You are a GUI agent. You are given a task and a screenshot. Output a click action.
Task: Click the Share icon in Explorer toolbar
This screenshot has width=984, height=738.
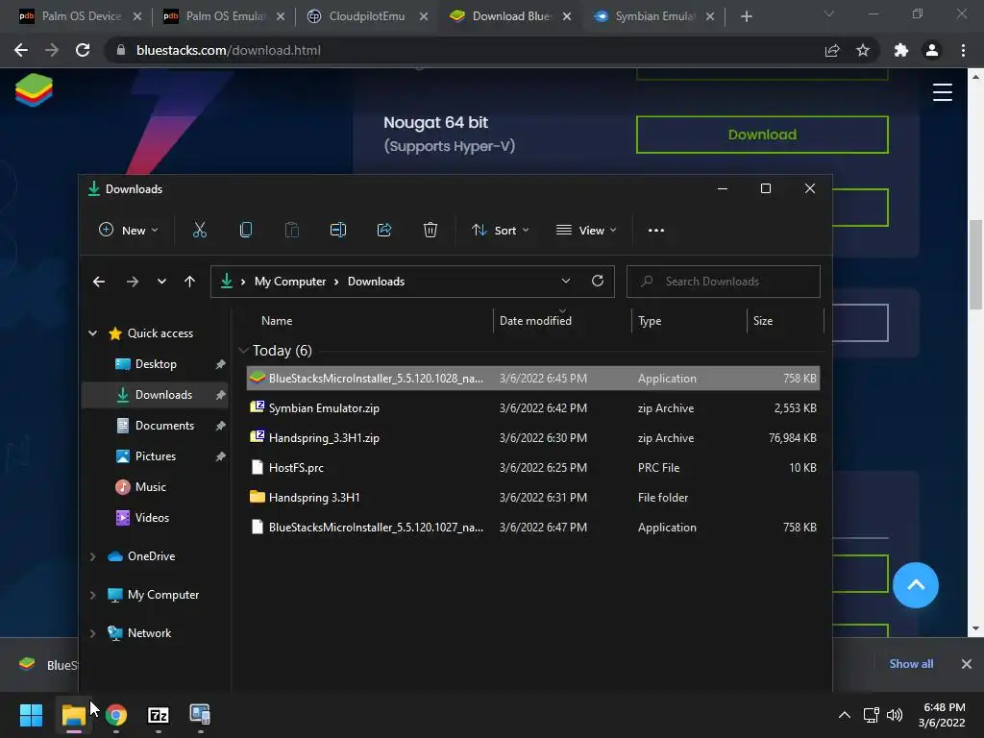coord(384,231)
